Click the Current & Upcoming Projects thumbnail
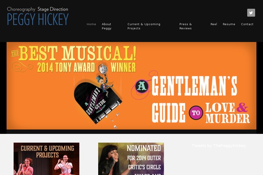263x175 pixels. click(46, 159)
